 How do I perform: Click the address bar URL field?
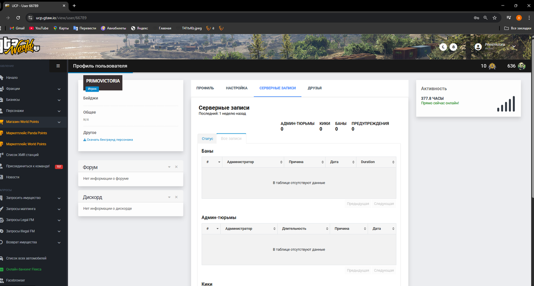[250, 18]
